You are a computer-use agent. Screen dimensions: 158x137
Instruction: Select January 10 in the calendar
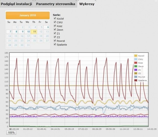pos(28,32)
